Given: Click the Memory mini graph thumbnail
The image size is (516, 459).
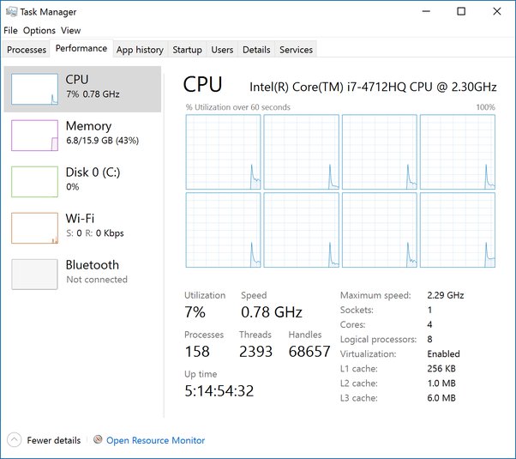Looking at the screenshot, I should (x=34, y=136).
